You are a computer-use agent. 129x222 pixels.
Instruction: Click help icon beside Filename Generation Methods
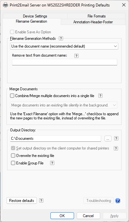tap(61, 39)
